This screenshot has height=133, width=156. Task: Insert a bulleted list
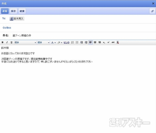[77, 42]
